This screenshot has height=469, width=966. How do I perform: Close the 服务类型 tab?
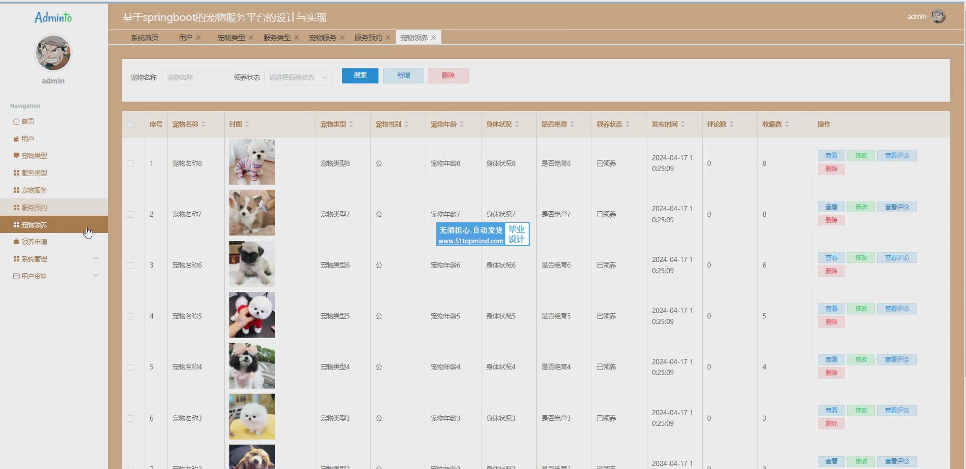pos(296,38)
